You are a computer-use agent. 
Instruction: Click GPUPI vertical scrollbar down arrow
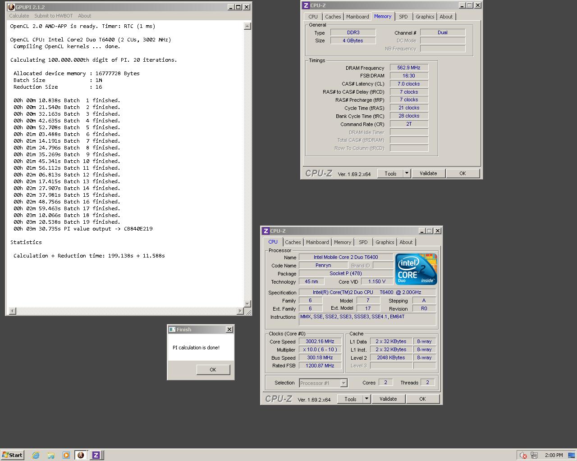(x=247, y=304)
